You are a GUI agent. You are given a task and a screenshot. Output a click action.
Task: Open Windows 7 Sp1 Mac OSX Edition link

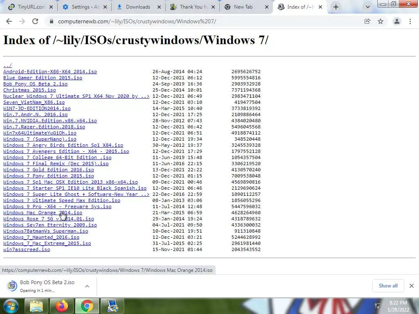[70, 182]
